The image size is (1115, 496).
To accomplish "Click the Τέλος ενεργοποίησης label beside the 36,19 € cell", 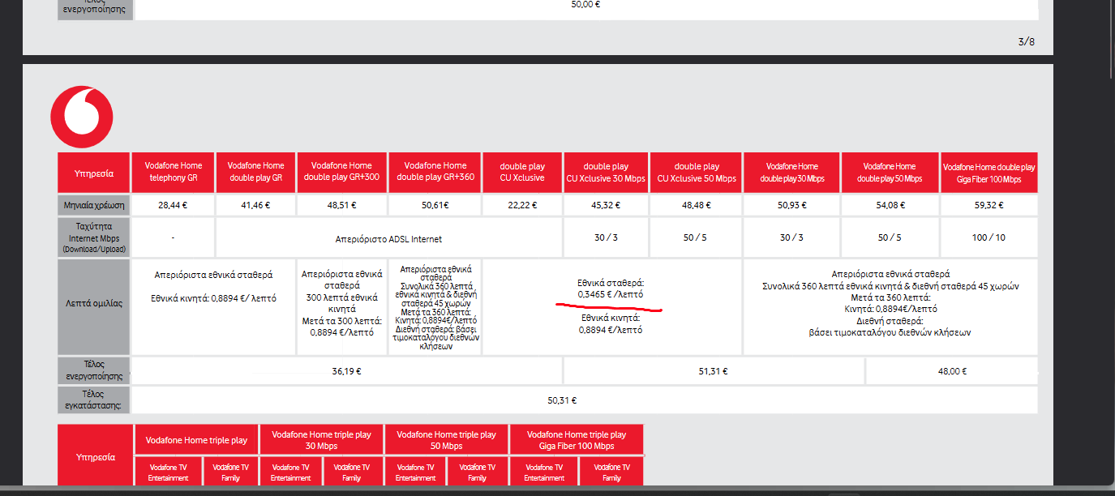I will (94, 371).
